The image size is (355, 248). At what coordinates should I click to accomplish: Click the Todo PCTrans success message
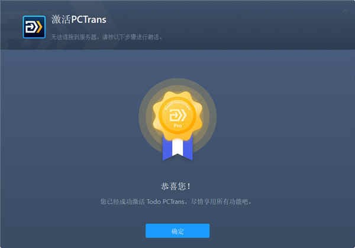click(176, 201)
